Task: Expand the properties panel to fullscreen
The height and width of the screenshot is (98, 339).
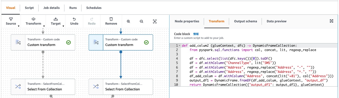Action: click(331, 21)
